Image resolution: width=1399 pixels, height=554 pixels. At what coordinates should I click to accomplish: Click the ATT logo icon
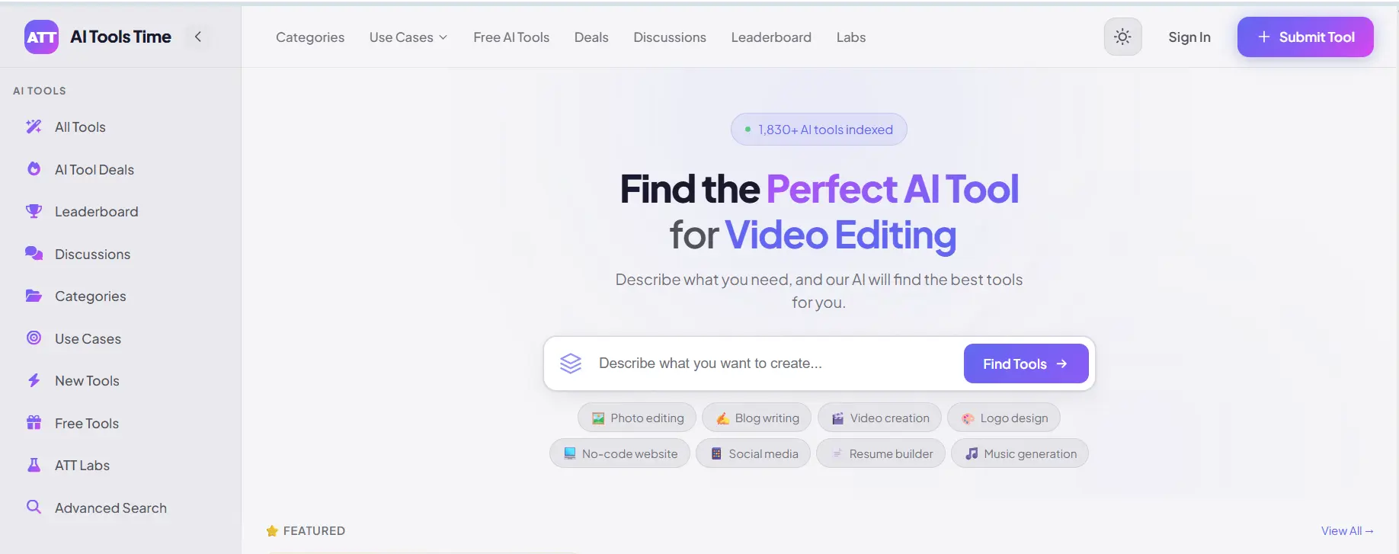(x=41, y=37)
